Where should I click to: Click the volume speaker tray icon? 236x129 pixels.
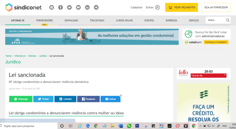point(213,126)
